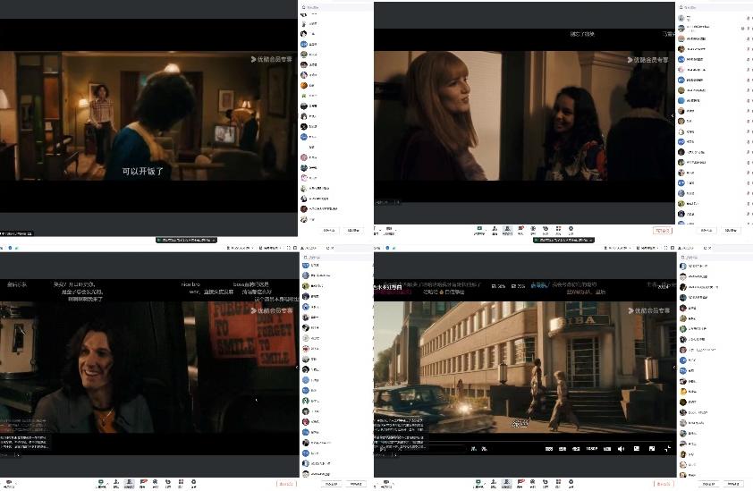Click red end-meeting button in bottom-left window
This screenshot has height=491, width=753.
point(286,484)
